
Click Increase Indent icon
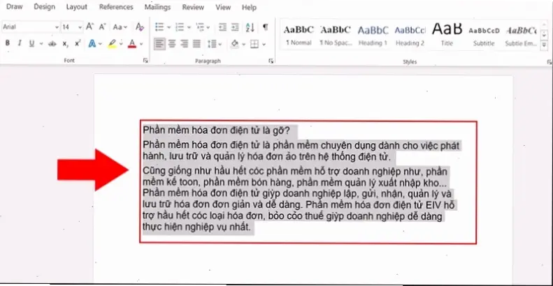click(235, 27)
